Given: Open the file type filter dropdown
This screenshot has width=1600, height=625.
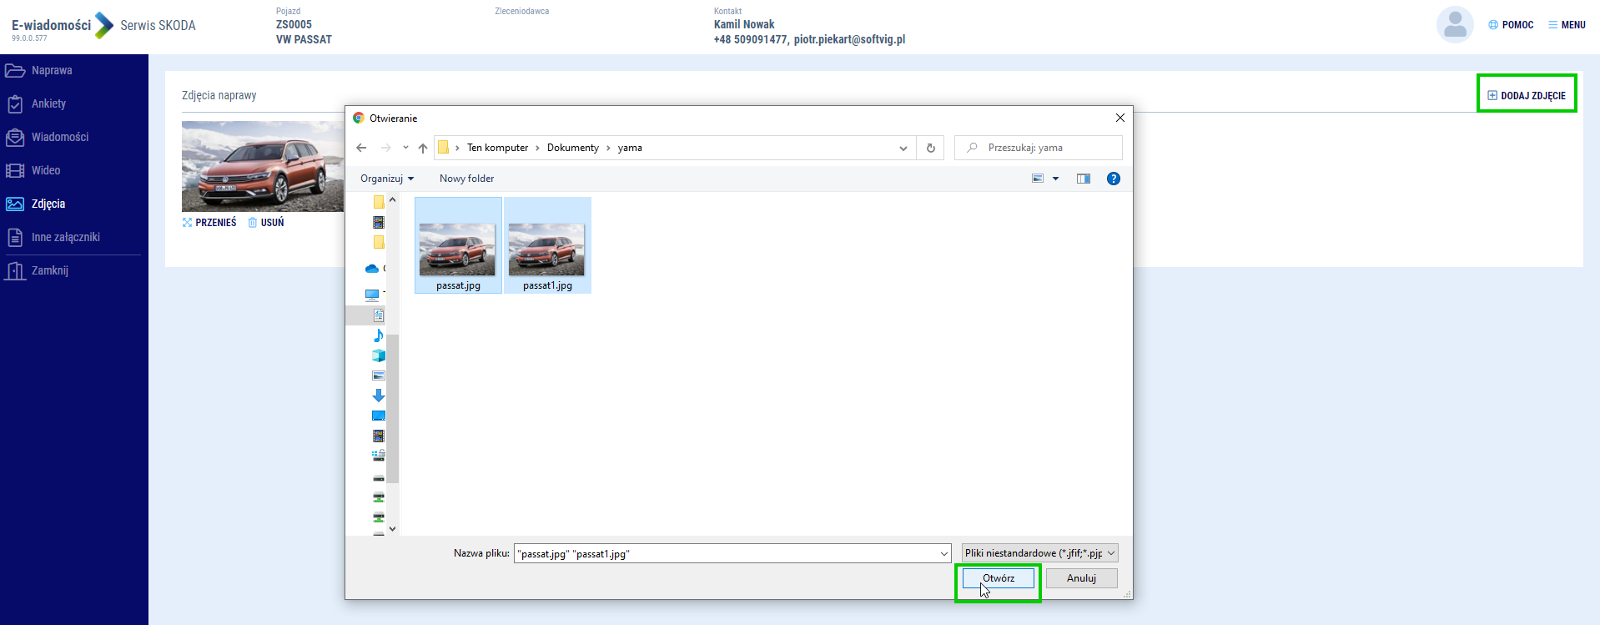Looking at the screenshot, I should coord(1039,553).
